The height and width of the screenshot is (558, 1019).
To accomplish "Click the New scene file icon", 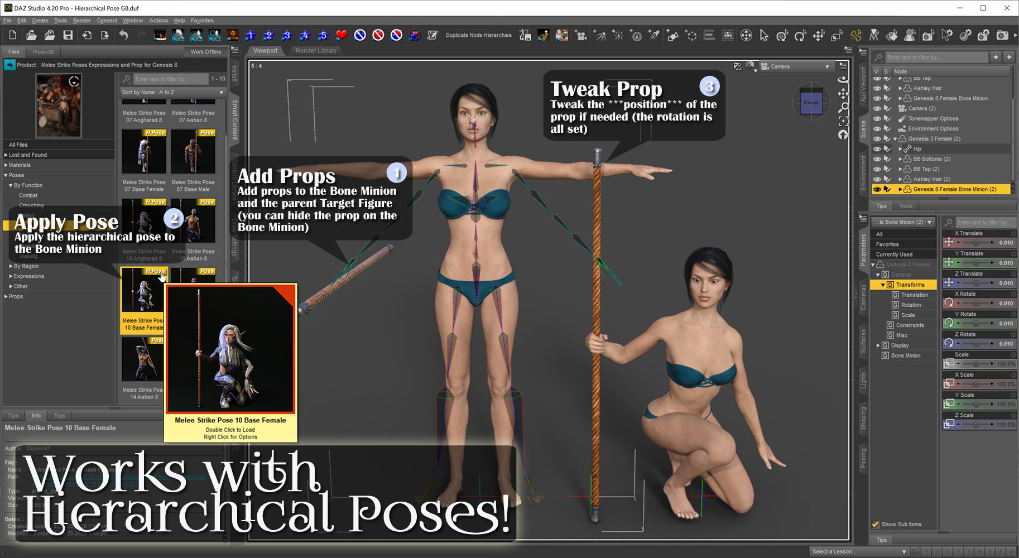I will pos(13,35).
